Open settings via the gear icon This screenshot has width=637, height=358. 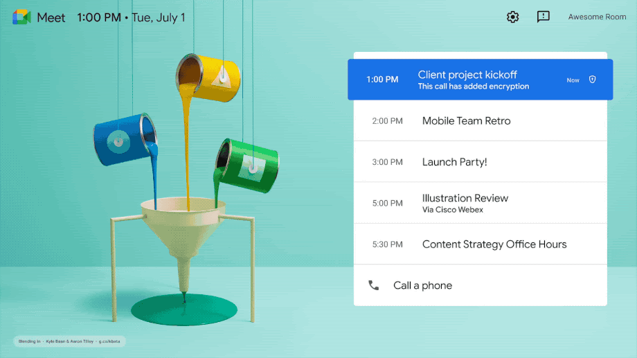click(x=512, y=17)
